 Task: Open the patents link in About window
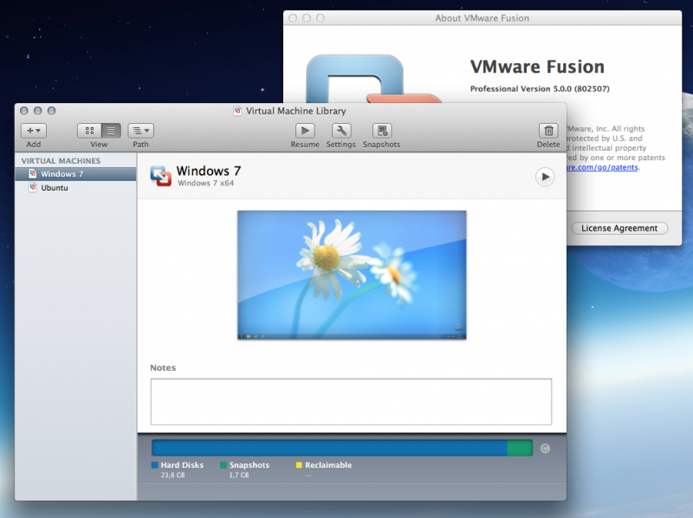603,167
